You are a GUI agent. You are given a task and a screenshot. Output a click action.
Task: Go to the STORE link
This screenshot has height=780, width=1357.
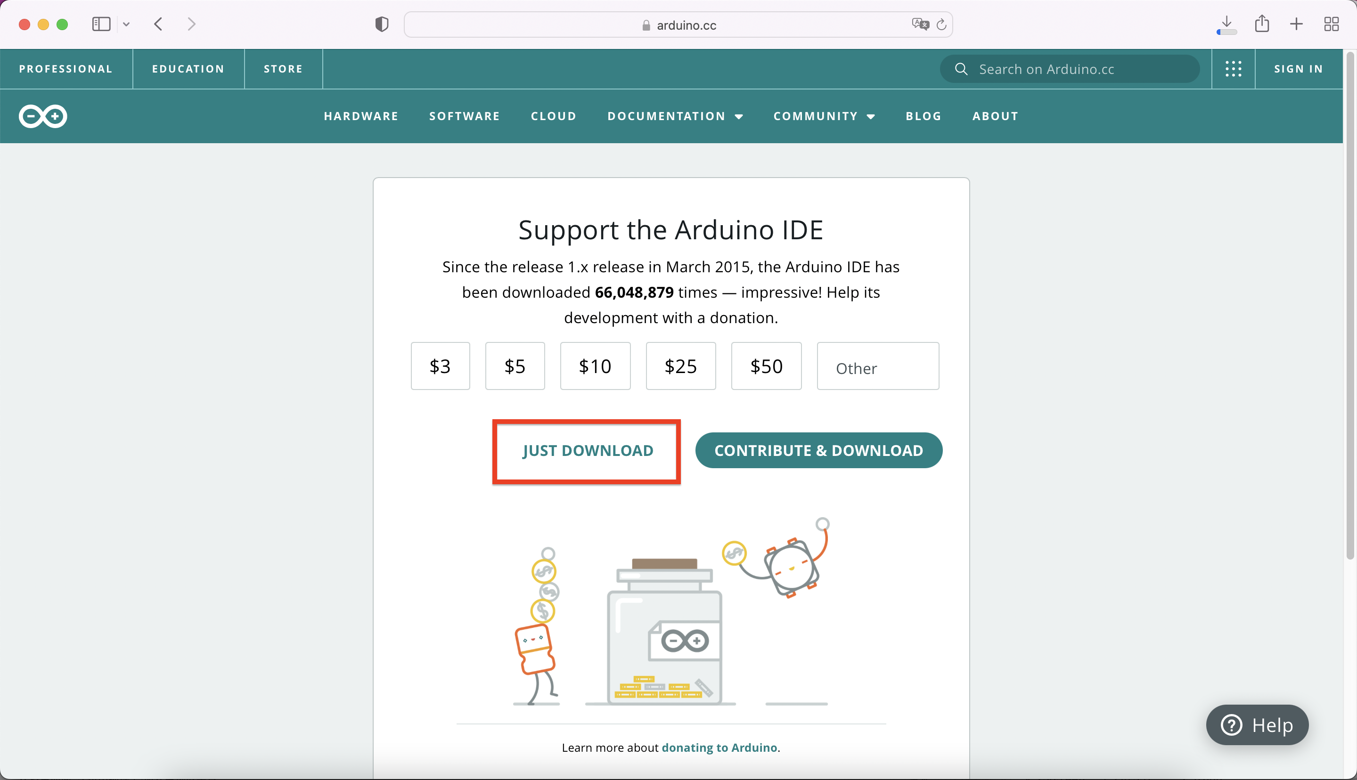pos(283,69)
